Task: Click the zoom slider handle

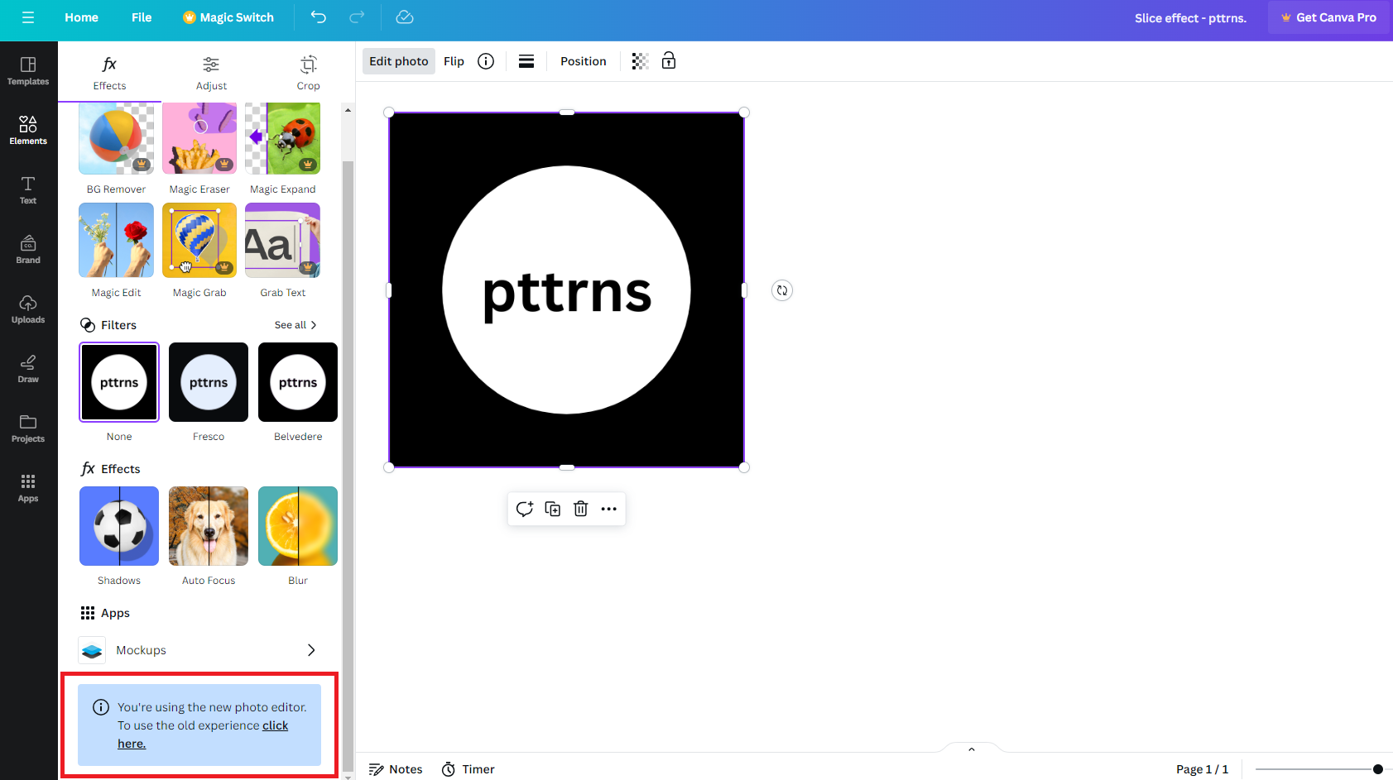Action: 1378,769
